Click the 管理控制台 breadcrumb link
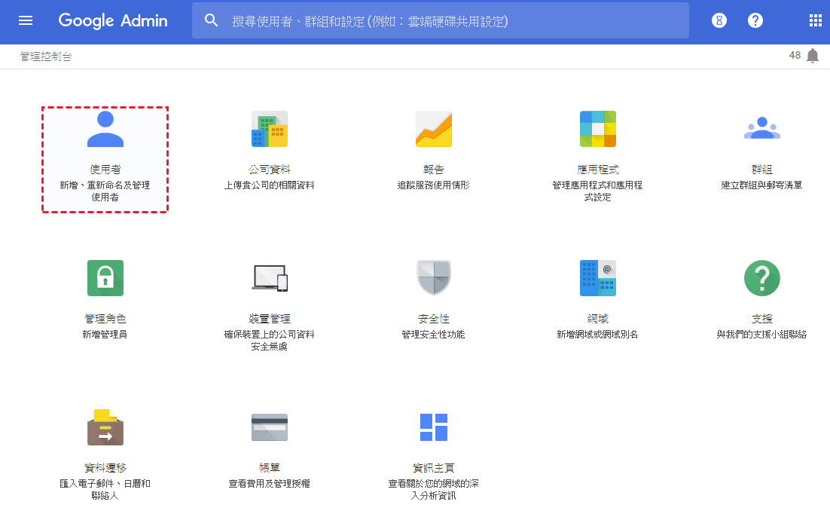The height and width of the screenshot is (517, 830). 46,57
